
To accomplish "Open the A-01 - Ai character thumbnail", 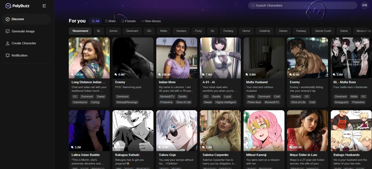I will coord(221,58).
